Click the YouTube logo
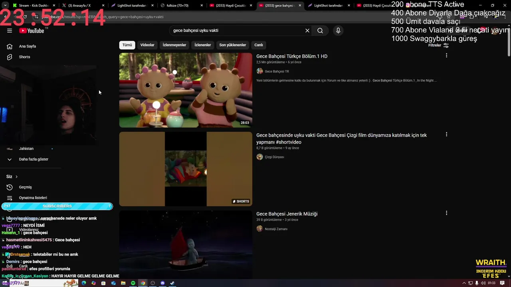511x287 pixels. (32, 31)
